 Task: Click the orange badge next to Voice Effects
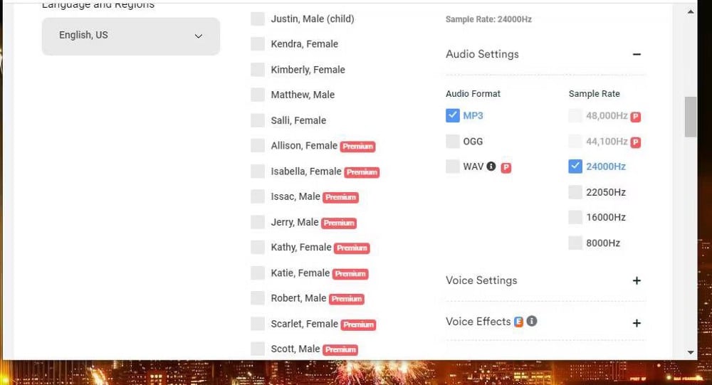519,322
